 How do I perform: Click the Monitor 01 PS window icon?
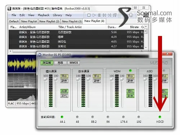pos(40,55)
